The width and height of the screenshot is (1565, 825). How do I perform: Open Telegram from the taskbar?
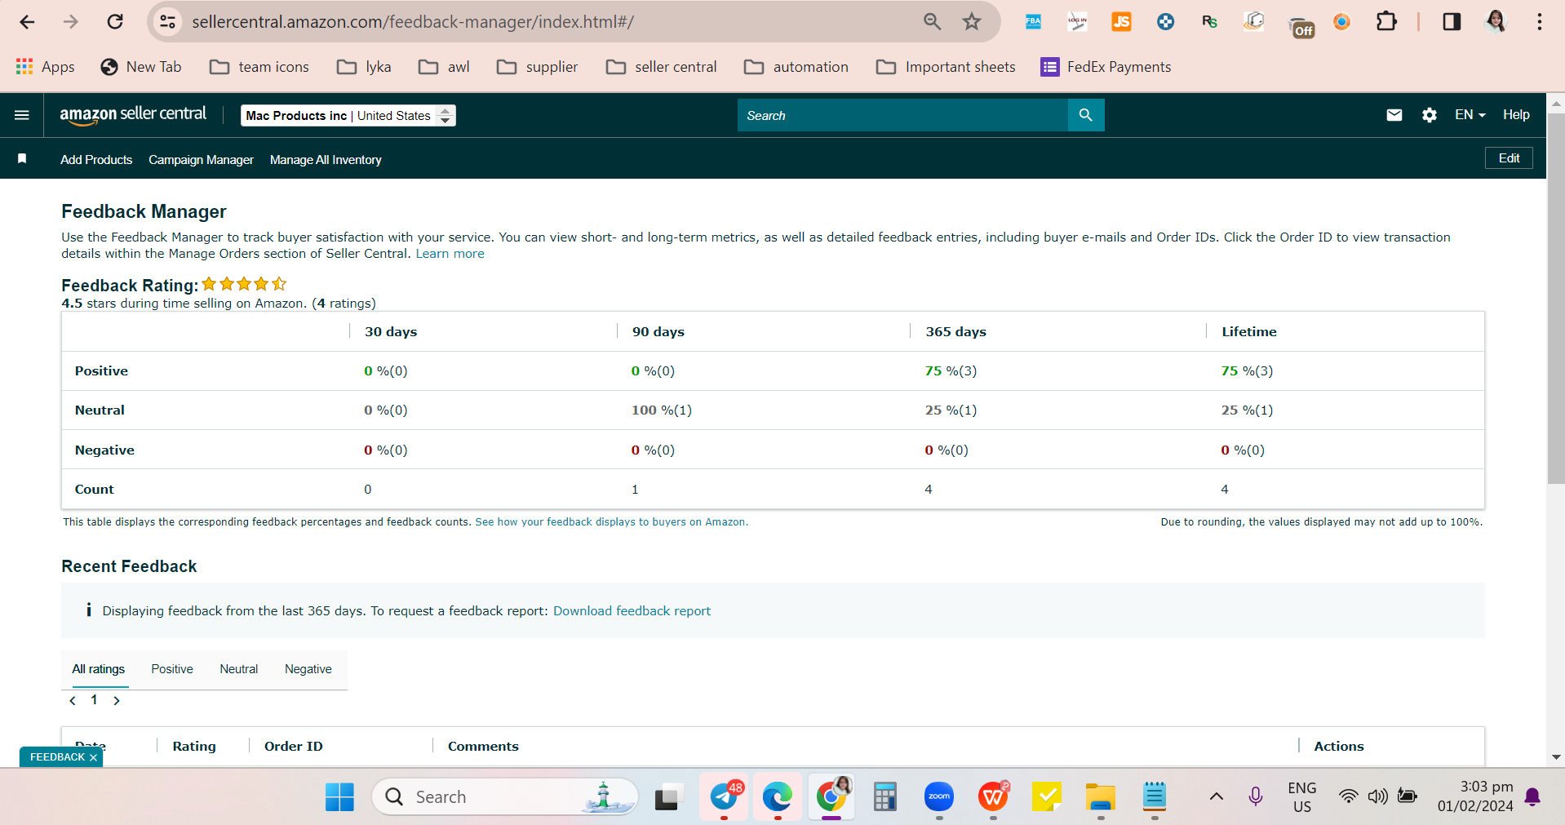pos(724,796)
